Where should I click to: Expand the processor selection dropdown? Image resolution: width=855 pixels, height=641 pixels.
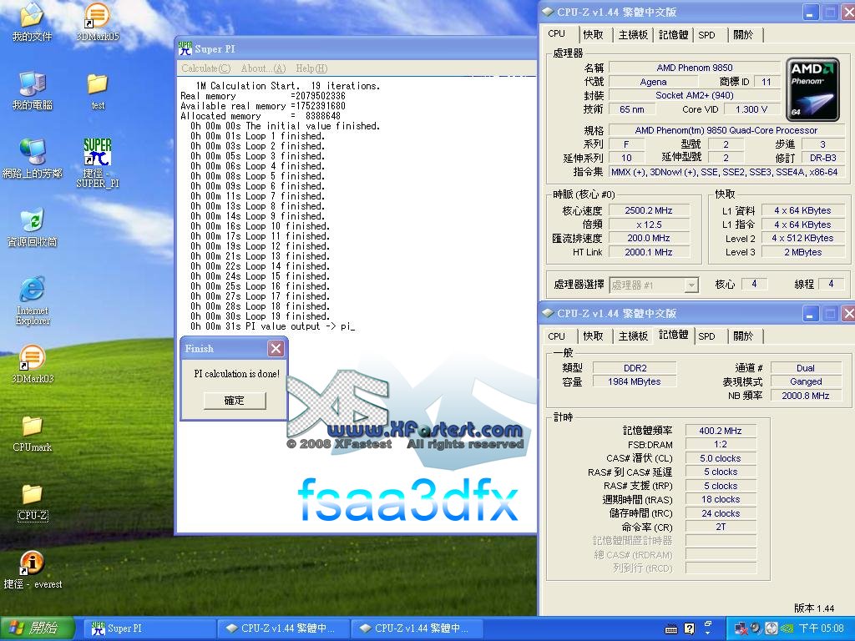click(691, 285)
